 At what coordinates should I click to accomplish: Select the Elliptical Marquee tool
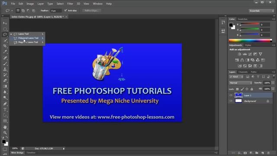(5, 29)
